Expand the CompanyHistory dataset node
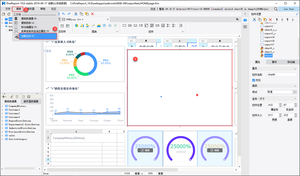The width and height of the screenshot is (300, 176). point(2,106)
